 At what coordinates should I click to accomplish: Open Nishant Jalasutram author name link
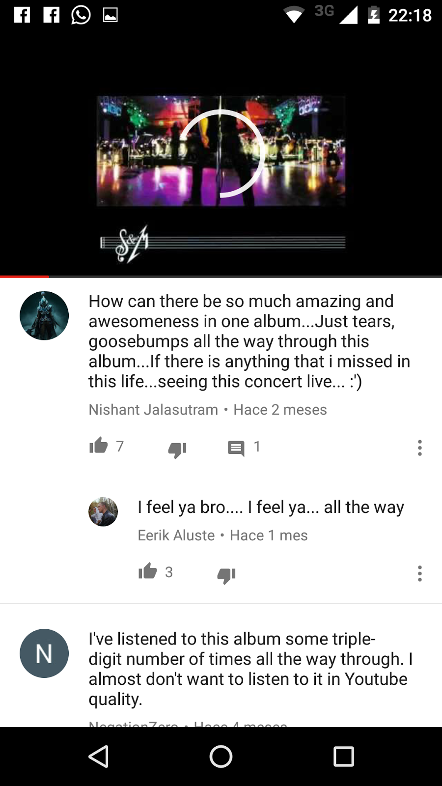coord(153,410)
